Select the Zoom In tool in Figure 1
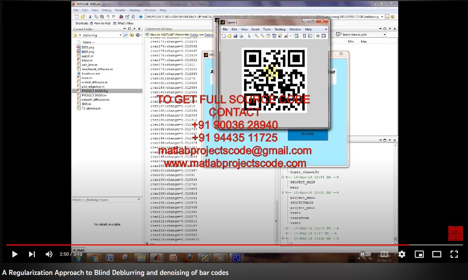This screenshot has width=468, height=280. pyautogui.click(x=257, y=36)
